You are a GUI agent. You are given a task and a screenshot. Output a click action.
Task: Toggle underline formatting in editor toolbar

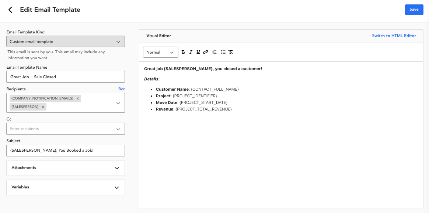(x=198, y=52)
